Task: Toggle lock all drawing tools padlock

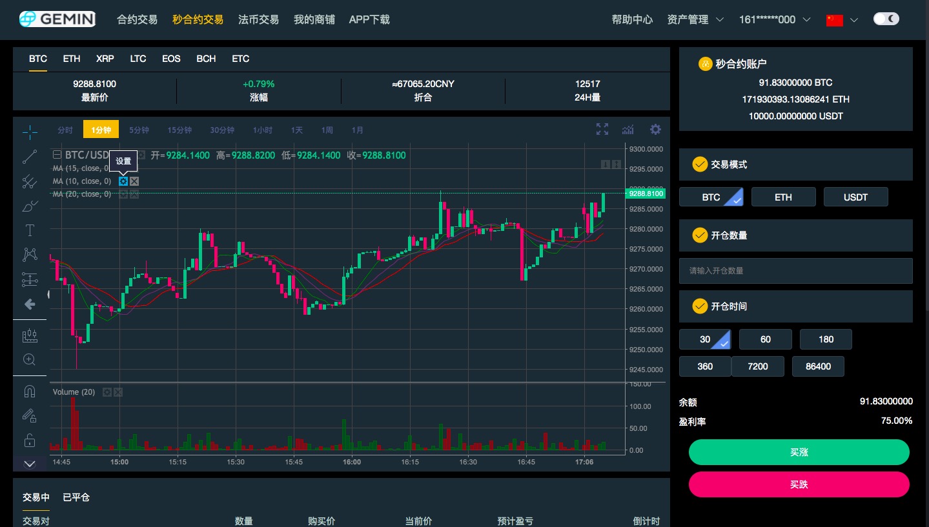Action: (30, 441)
